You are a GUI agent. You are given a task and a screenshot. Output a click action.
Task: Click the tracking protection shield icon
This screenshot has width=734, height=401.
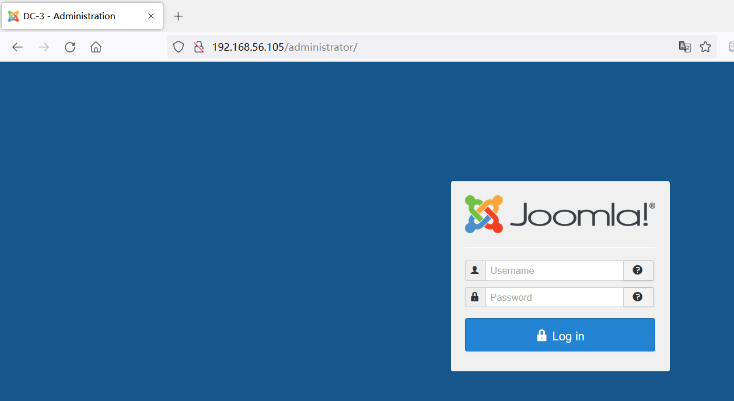(x=179, y=47)
